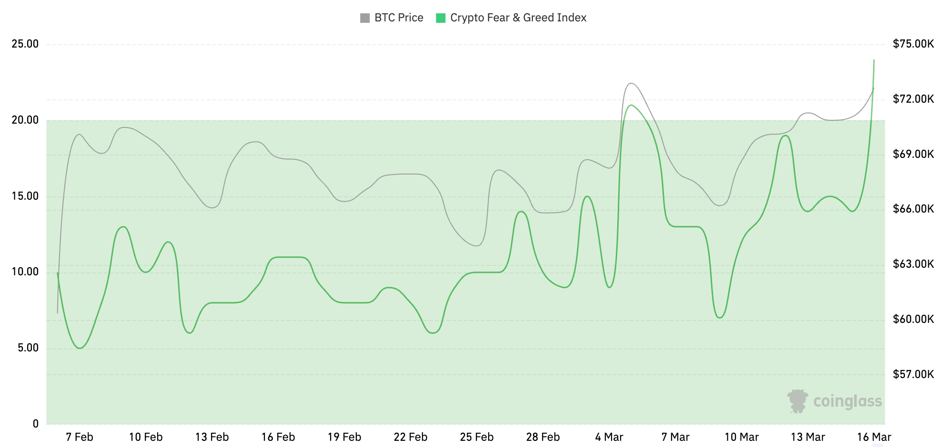Click the coinglass mascot logo icon

click(x=797, y=401)
